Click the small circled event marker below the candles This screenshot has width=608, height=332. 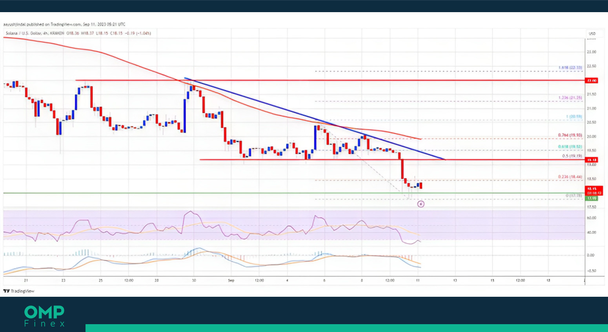(421, 204)
